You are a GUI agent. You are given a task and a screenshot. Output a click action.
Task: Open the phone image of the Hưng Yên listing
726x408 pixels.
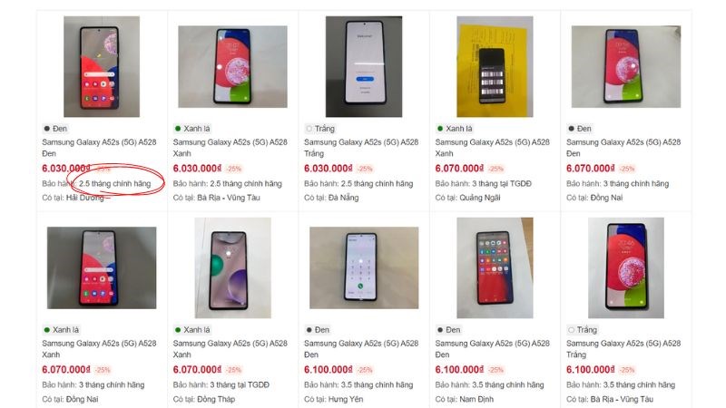coord(364,267)
